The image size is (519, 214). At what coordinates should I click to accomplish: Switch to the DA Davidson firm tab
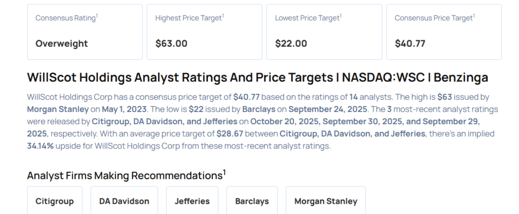(x=124, y=201)
